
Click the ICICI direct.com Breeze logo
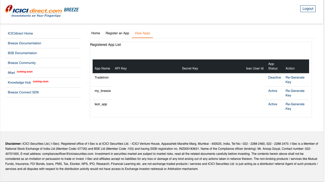42,11
